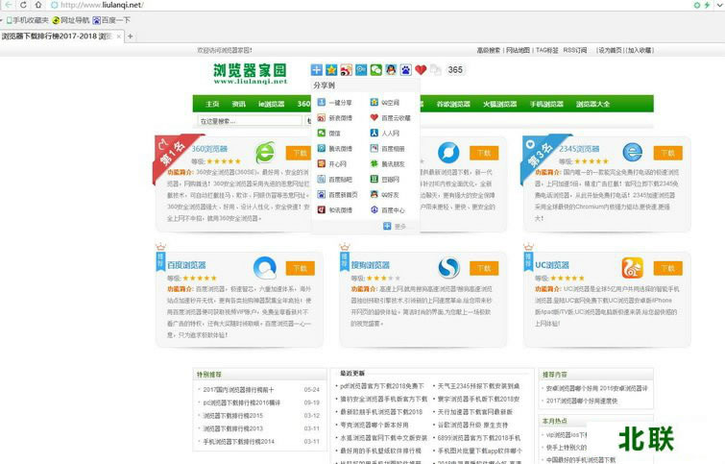Click the RSS订阅 link at the top
The height and width of the screenshot is (464, 725).
(575, 50)
